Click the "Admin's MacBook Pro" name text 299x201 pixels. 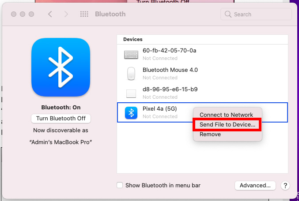pos(61,142)
